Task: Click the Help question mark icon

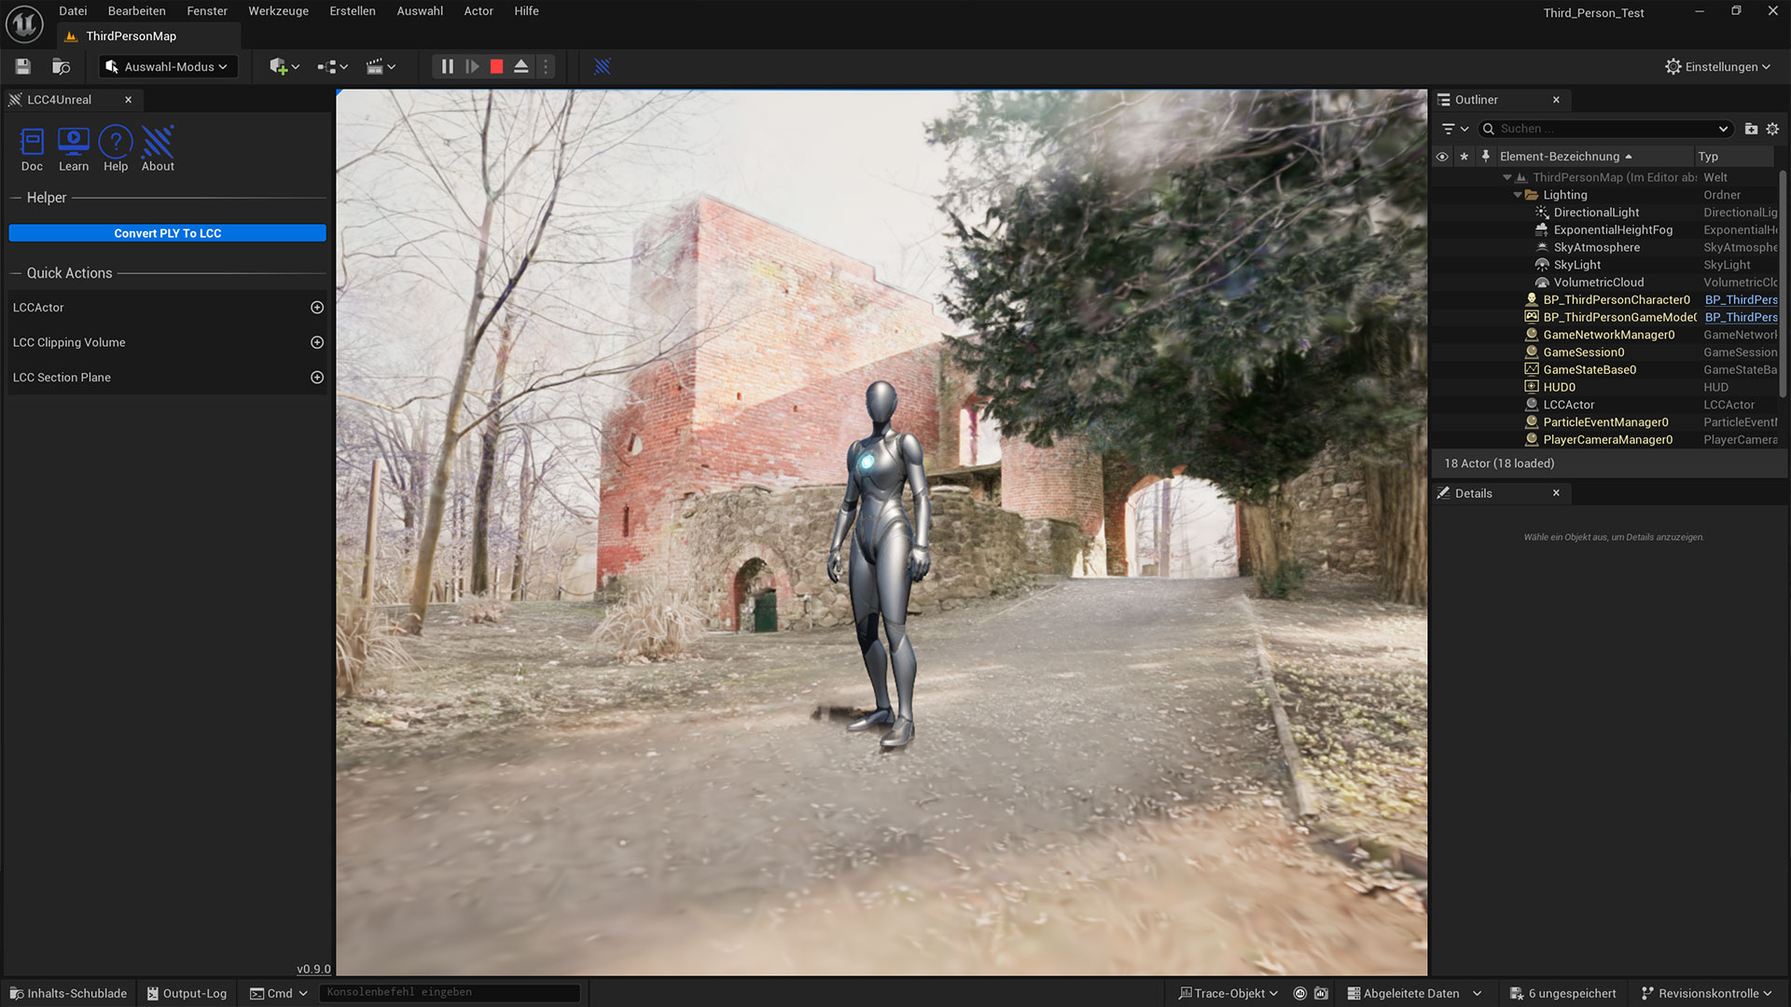Action: [116, 149]
